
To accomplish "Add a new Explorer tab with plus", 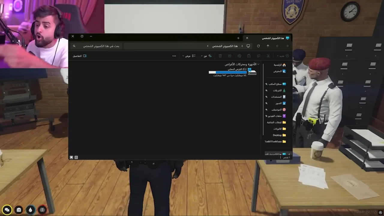I will (x=238, y=38).
